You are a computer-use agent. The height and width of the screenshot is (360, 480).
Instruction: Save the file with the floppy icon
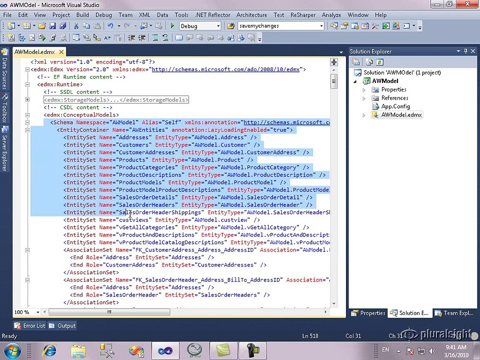(x=52, y=26)
